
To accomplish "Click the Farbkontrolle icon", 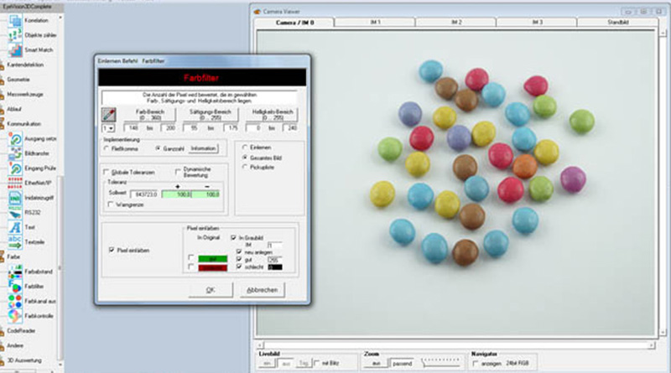I will [x=15, y=315].
